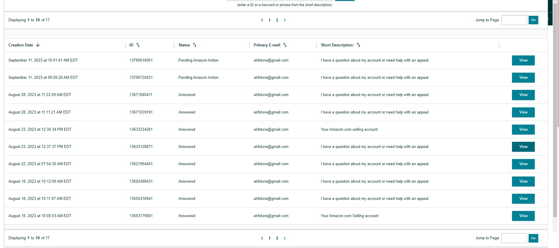The image size is (559, 248).
Task: Click date September 11, 2023 at 09:59:28 AM EDT
Action: (43, 78)
